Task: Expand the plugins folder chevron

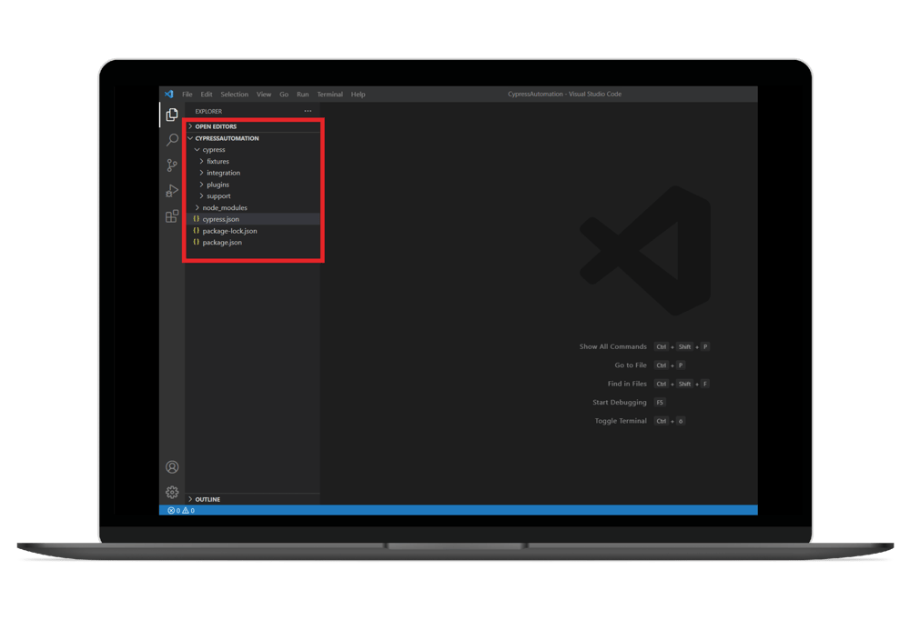Action: (201, 185)
